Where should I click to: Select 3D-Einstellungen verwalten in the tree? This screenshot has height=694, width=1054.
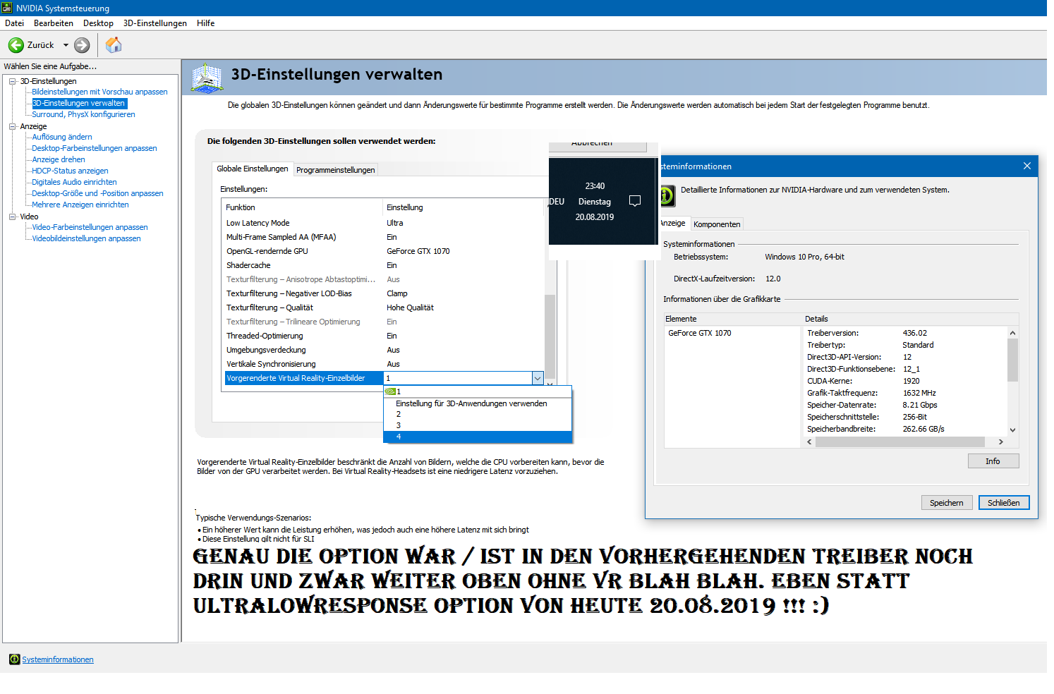[x=79, y=103]
